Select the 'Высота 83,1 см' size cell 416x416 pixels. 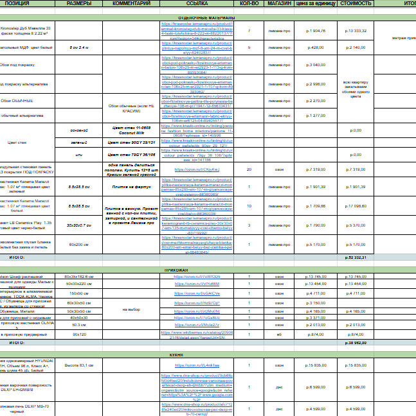click(79, 365)
